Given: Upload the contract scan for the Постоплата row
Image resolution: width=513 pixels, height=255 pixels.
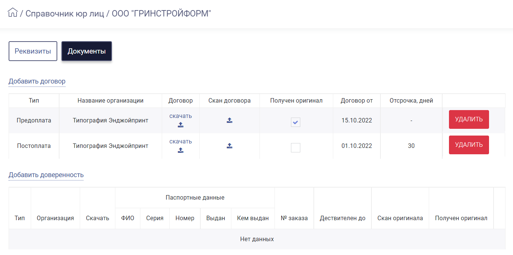Looking at the screenshot, I should (x=230, y=146).
